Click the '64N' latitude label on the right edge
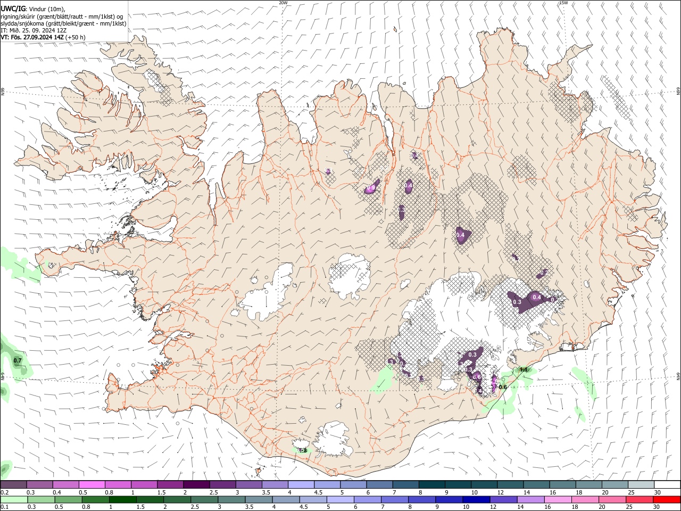 click(678, 376)
